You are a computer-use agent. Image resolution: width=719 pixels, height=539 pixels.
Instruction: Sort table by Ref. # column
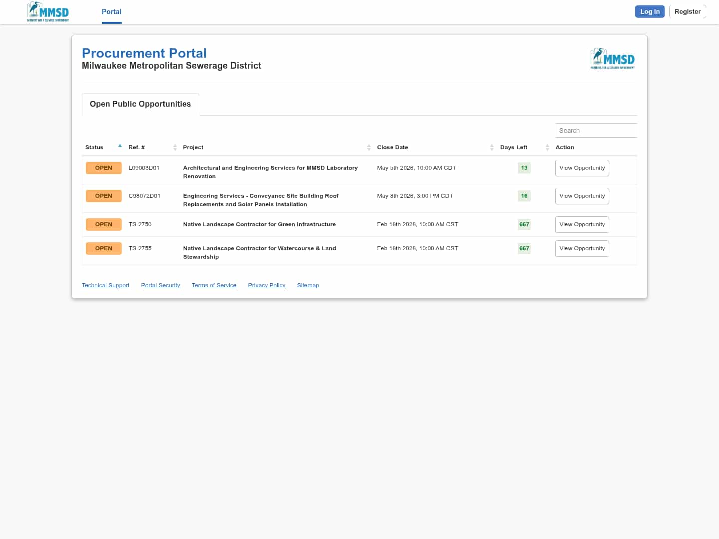(175, 147)
